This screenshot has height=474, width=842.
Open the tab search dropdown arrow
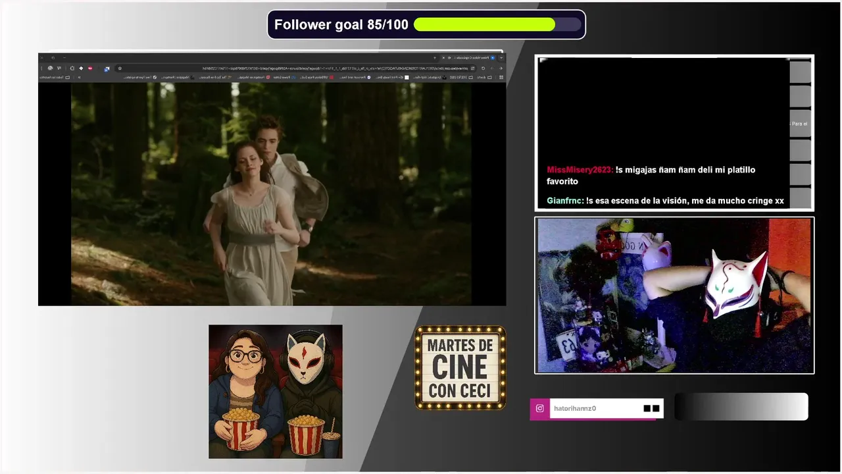[x=501, y=58]
